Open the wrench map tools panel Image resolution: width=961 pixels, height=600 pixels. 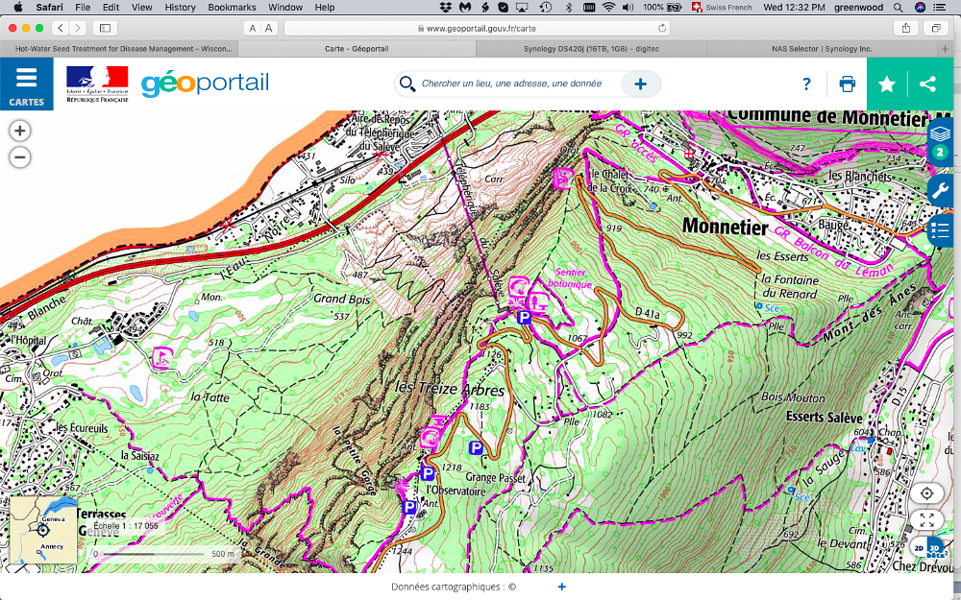(x=940, y=190)
